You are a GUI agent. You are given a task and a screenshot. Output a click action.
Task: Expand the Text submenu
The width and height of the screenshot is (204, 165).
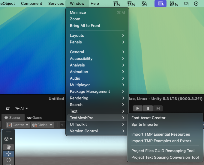coord(97,111)
